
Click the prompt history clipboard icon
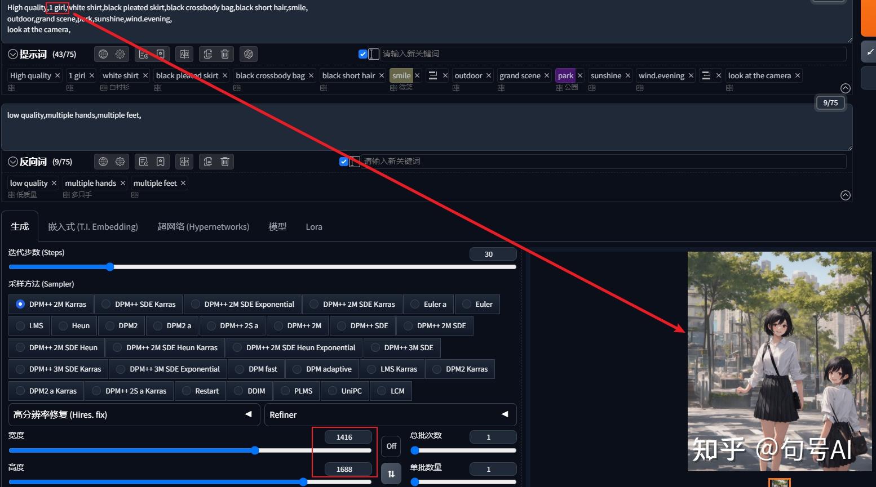point(144,53)
